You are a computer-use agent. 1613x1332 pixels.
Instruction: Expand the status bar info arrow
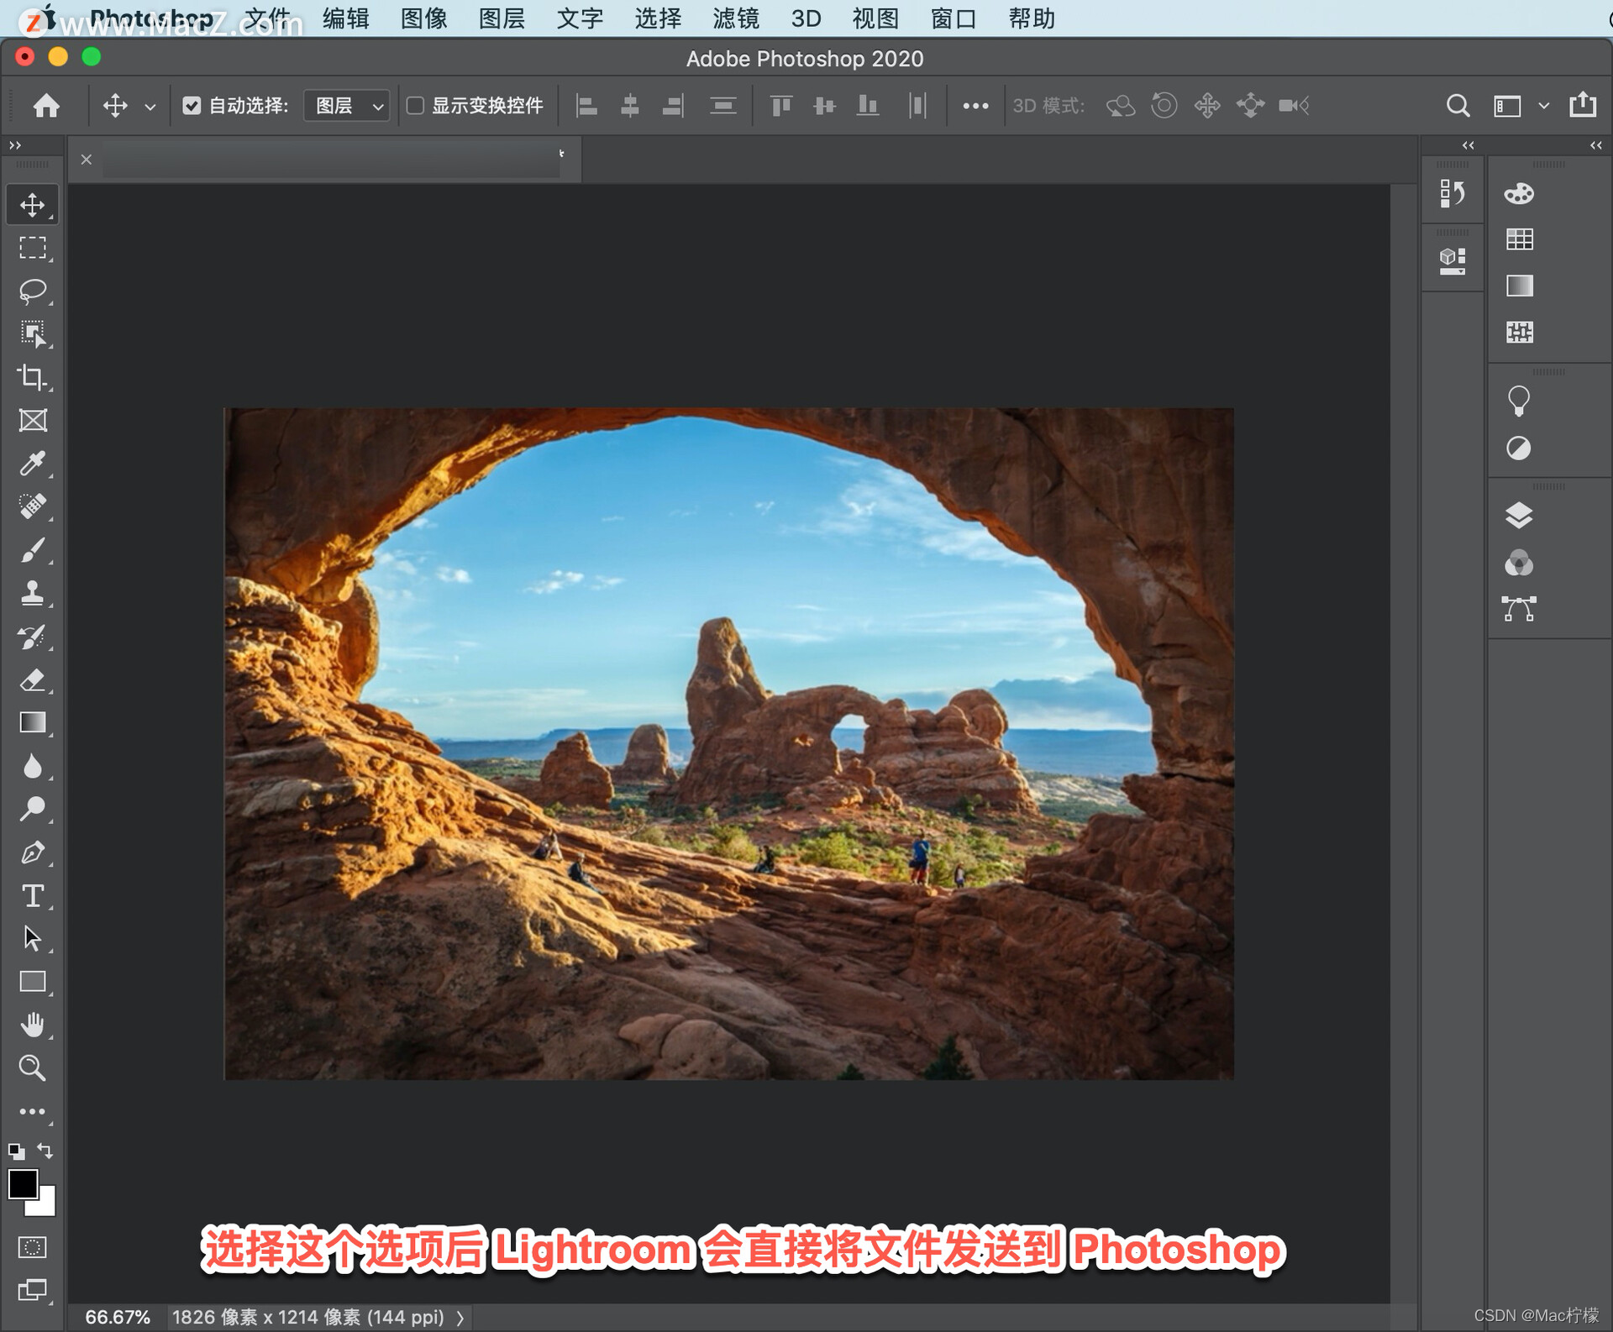click(x=460, y=1318)
